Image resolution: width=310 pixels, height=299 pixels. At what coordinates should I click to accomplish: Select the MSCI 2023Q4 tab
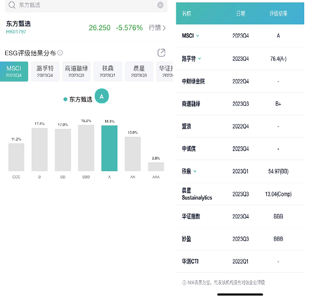tap(14, 72)
